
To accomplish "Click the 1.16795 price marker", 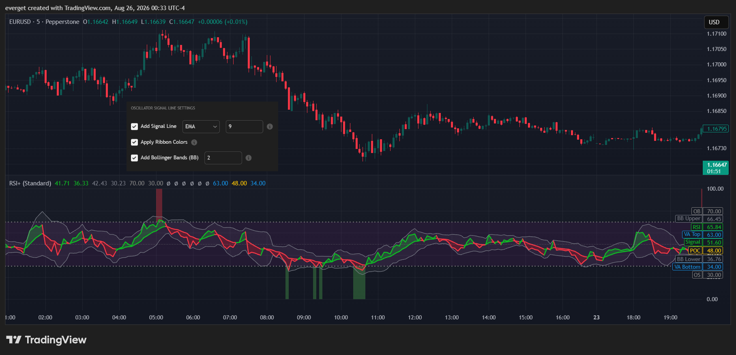I will [x=716, y=129].
